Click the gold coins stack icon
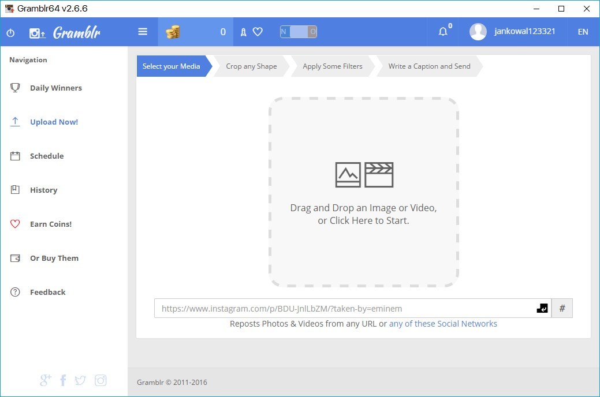This screenshot has height=397, width=600. [x=173, y=32]
